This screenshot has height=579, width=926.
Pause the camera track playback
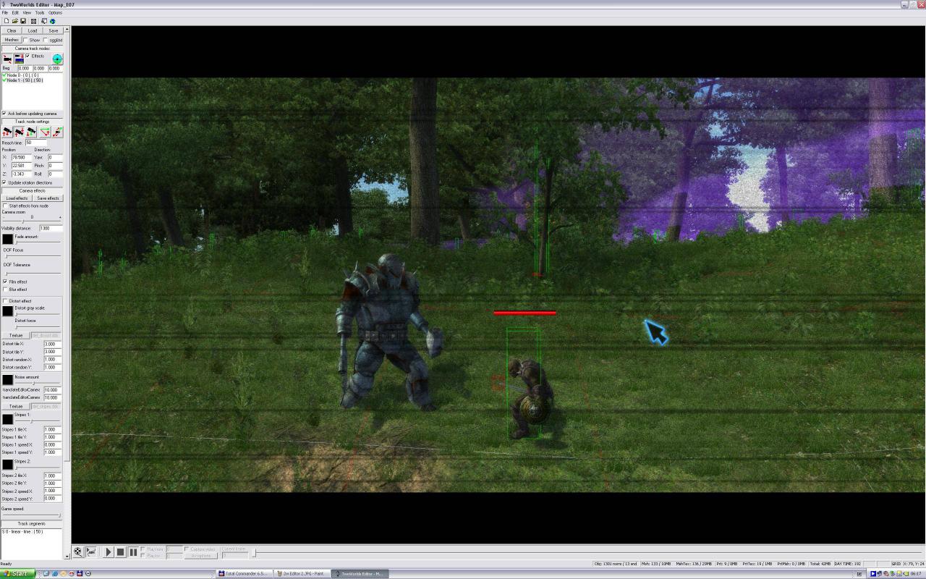(133, 552)
